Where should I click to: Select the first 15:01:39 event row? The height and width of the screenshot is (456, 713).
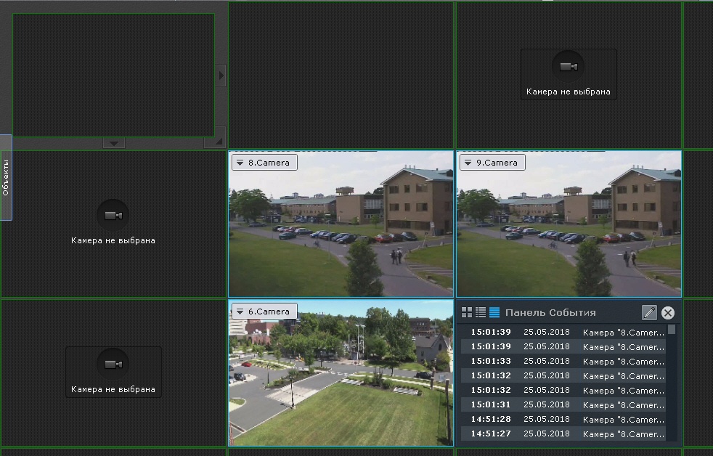(x=563, y=332)
